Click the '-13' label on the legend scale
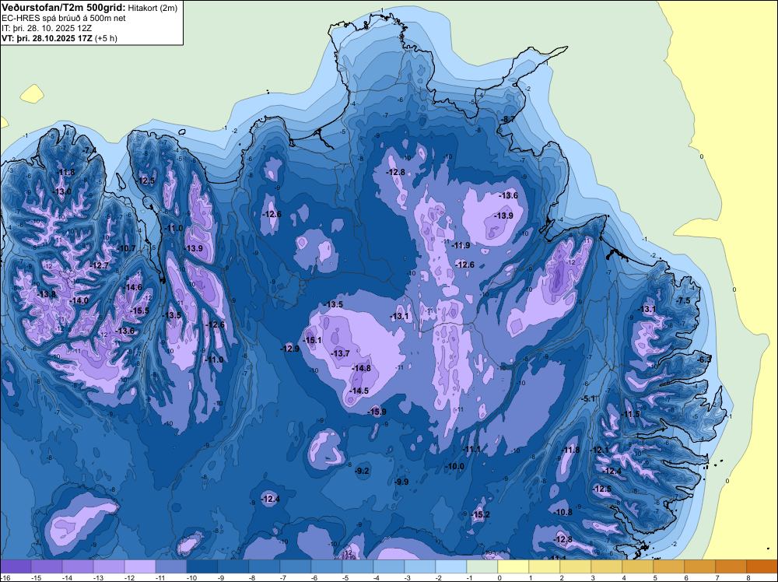 [98, 577]
